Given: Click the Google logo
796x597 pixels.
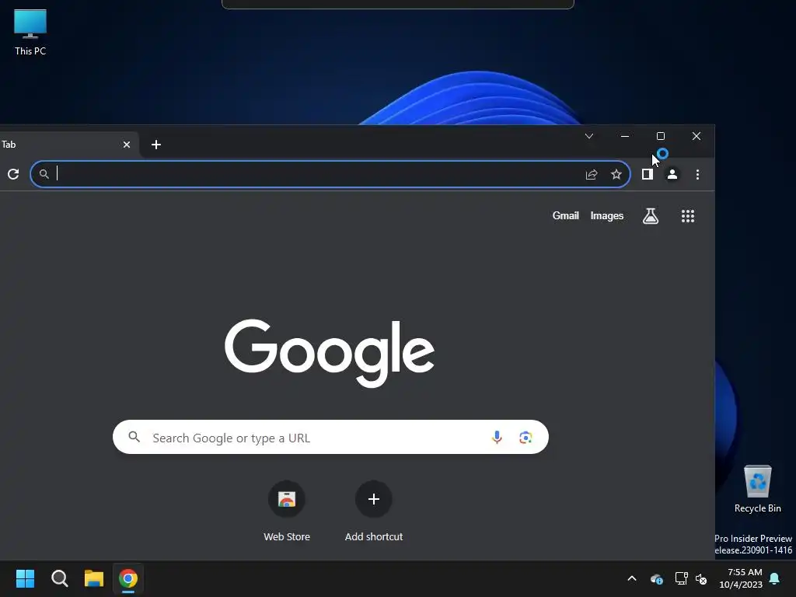Looking at the screenshot, I should [330, 353].
